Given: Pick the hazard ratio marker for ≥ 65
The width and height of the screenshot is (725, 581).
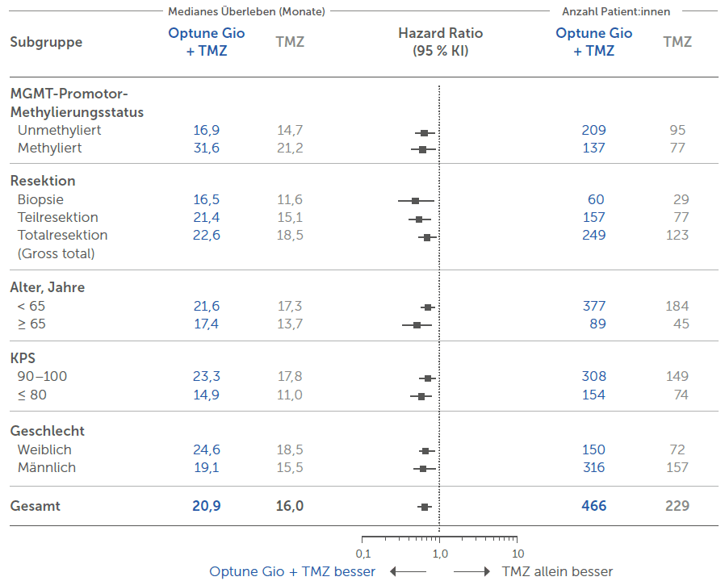Looking at the screenshot, I should [417, 324].
